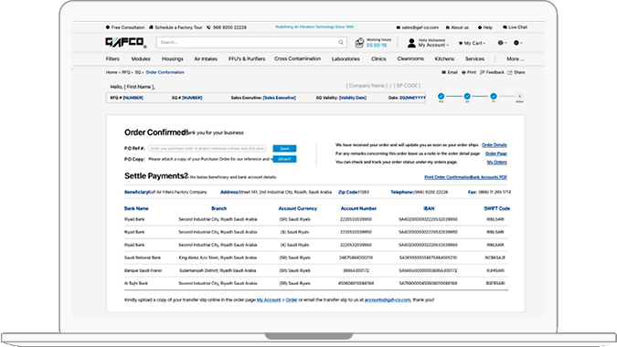Viewport: 617px width, 347px height.
Task: Open the My Orders link
Action: pos(497,163)
